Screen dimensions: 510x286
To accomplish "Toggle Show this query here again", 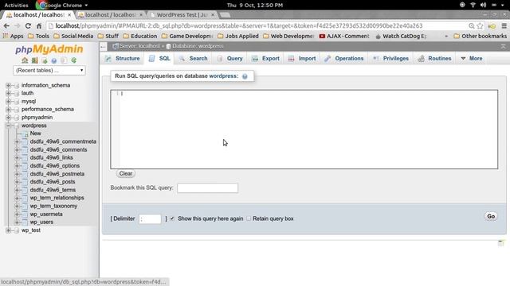I will [172, 218].
